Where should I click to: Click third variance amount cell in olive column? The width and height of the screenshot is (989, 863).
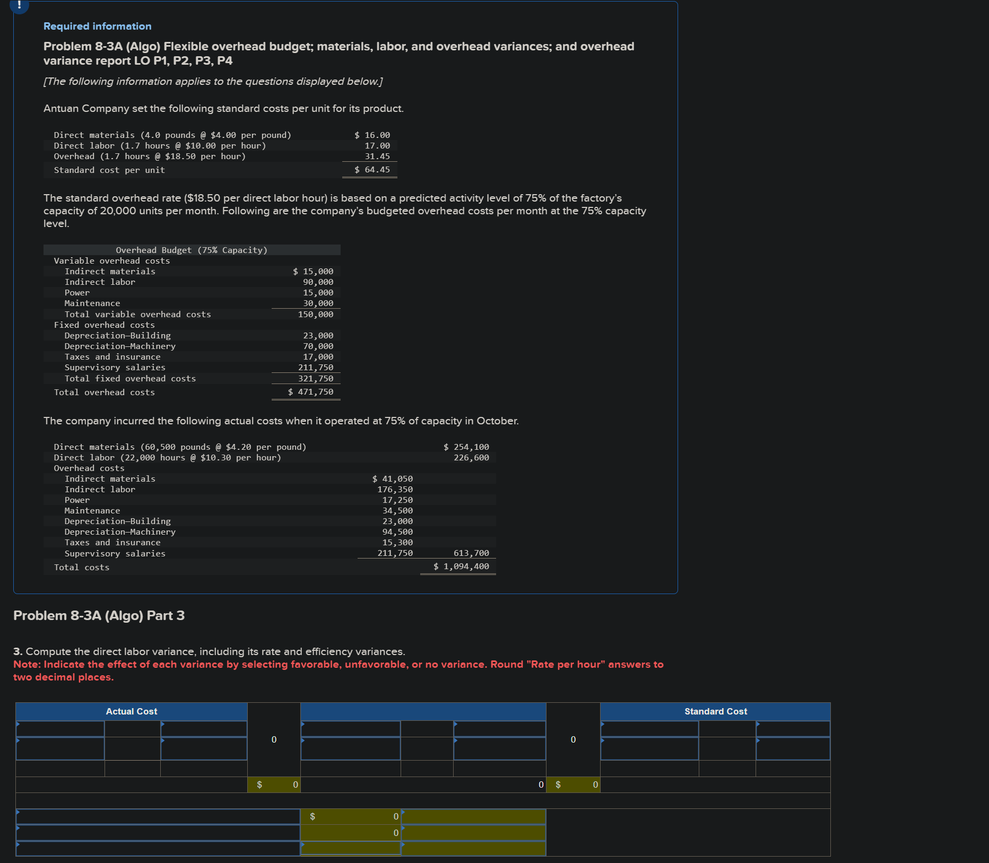351,848
